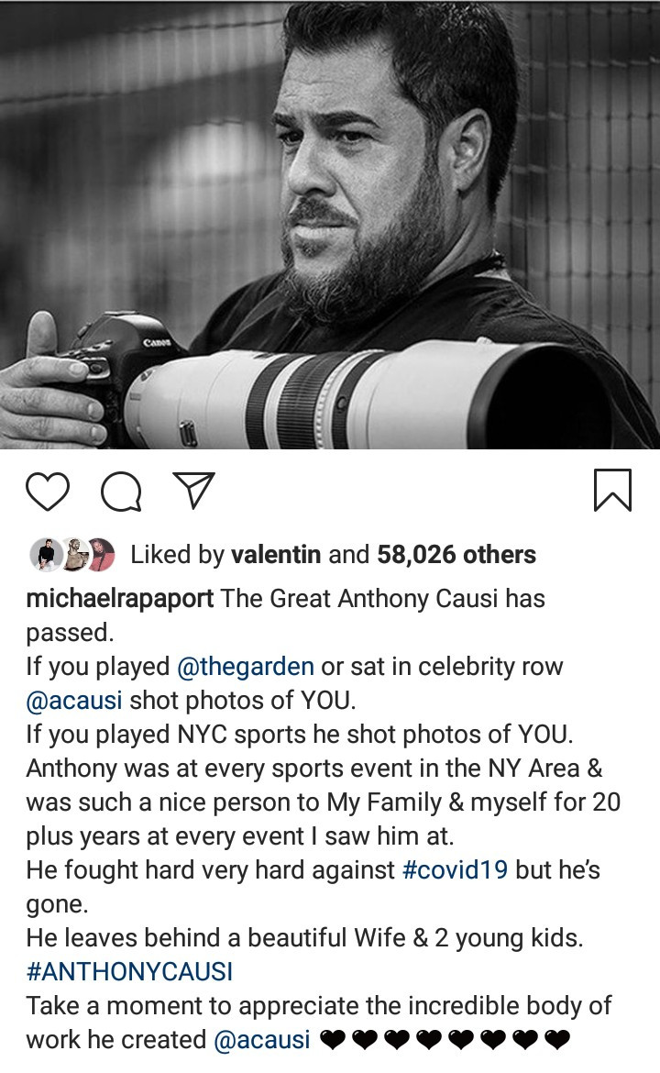Tap the first liker's profile avatar
This screenshot has height=1073, width=660.
point(44,555)
